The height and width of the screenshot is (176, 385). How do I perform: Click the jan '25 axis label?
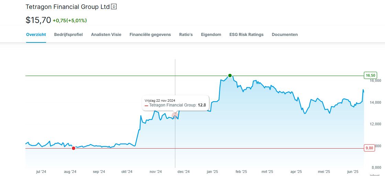(x=212, y=172)
